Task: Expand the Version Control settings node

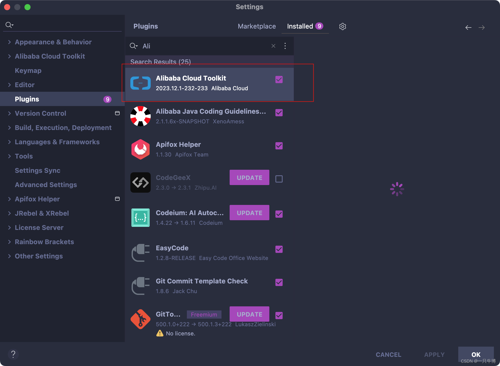Action: coord(9,113)
